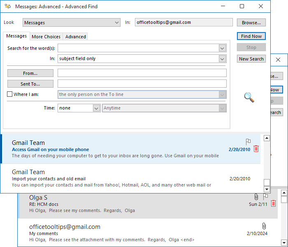Click scroll down arrow in background window
This screenshot has height=247, width=288.
tap(284, 242)
